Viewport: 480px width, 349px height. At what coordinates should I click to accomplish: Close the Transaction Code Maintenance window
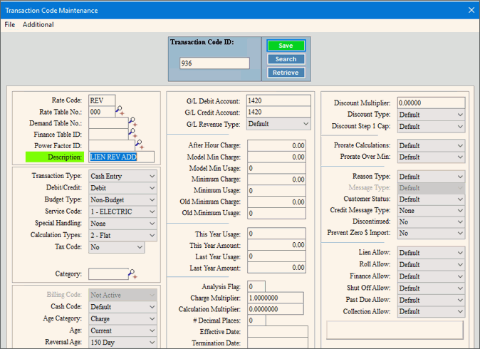[471, 10]
